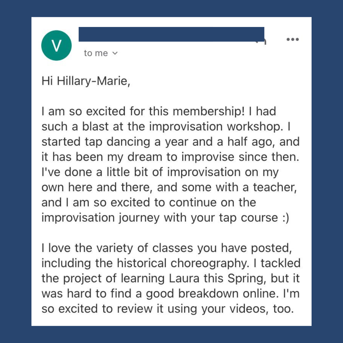
Task: Click the word 'journey' in the email
Action: coord(139,218)
